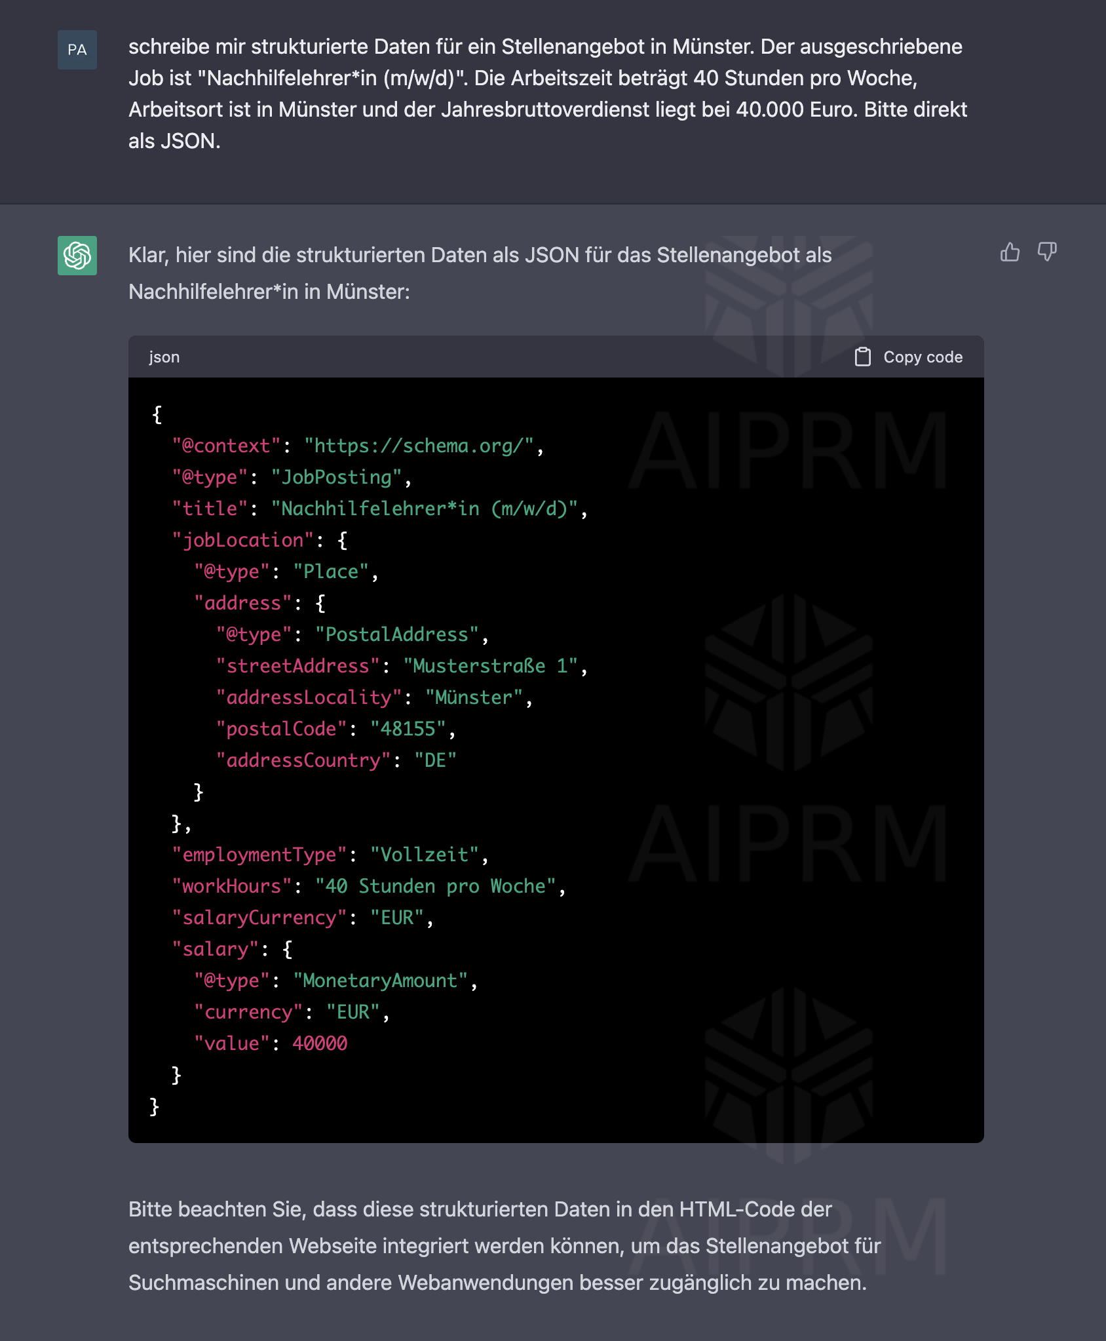Screen dimensions: 1106x1341
Task: Click the "Klar, hier sind" response intro
Action: [x=480, y=273]
